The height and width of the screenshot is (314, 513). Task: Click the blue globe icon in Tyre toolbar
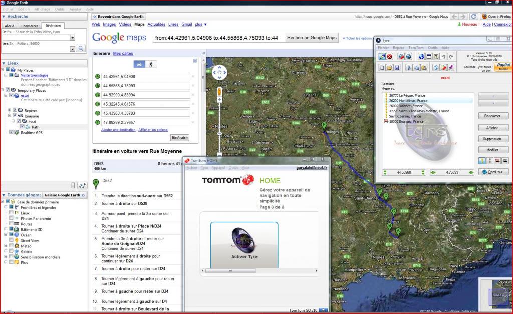[421, 57]
